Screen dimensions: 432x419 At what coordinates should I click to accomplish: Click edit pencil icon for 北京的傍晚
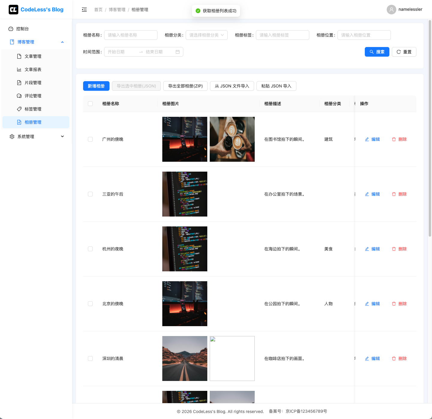click(367, 304)
